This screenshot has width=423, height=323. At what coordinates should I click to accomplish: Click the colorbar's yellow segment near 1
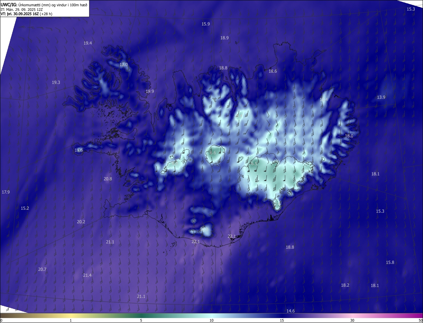[x=71, y=315]
